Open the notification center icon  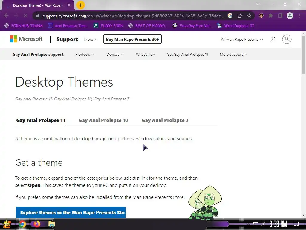point(296,224)
